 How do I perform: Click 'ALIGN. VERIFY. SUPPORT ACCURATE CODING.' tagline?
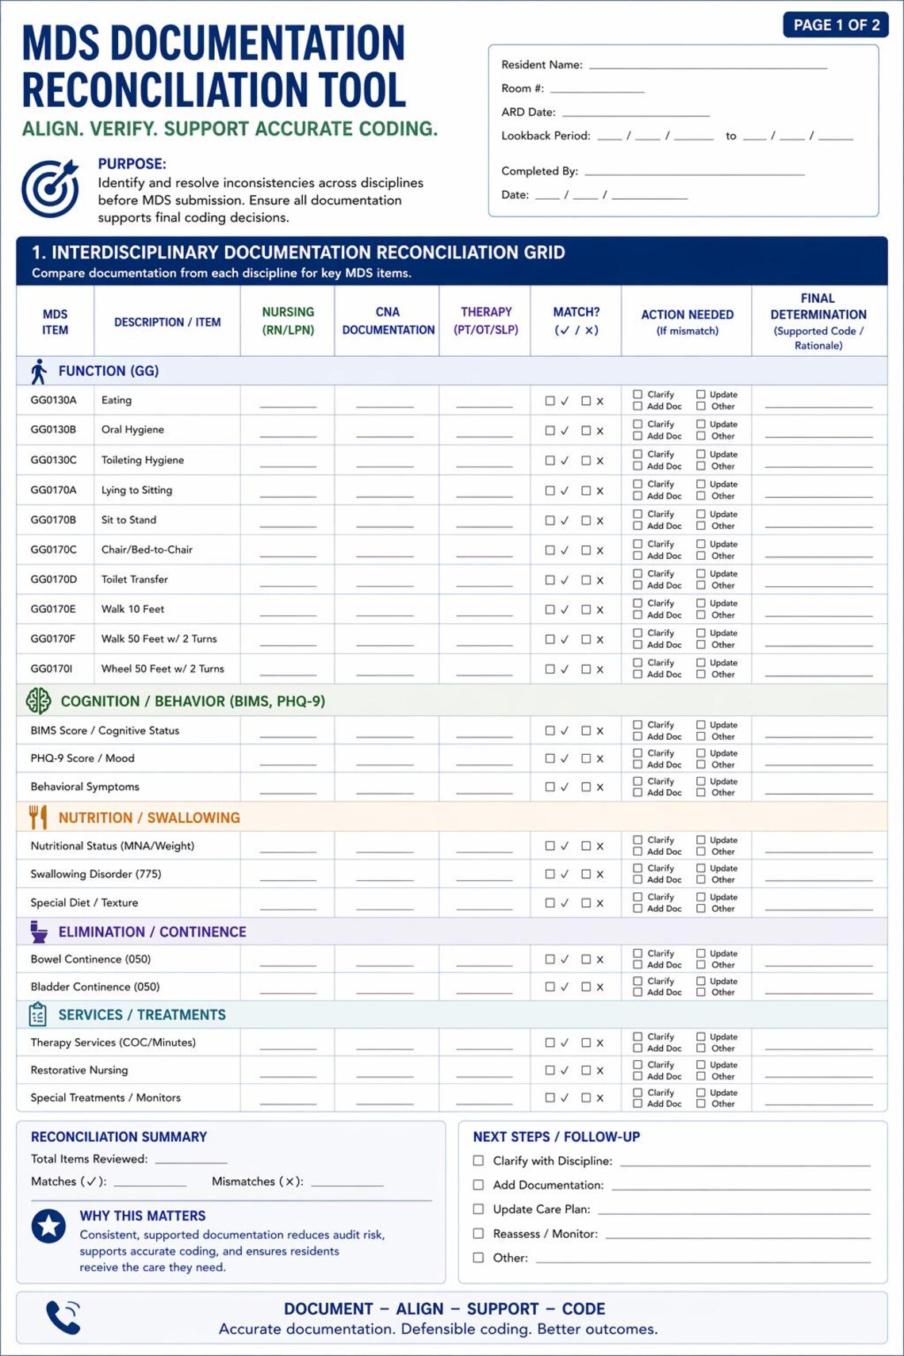click(x=230, y=128)
